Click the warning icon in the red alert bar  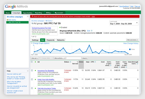32,16
